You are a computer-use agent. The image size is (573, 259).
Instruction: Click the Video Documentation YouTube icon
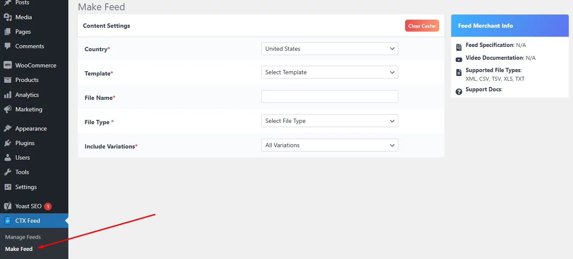459,60
